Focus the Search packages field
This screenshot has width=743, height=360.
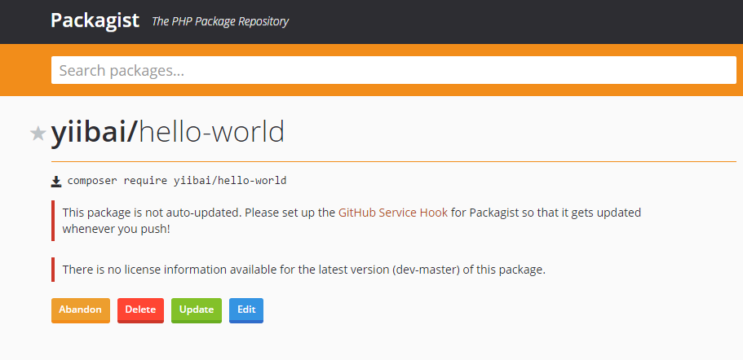tap(394, 71)
